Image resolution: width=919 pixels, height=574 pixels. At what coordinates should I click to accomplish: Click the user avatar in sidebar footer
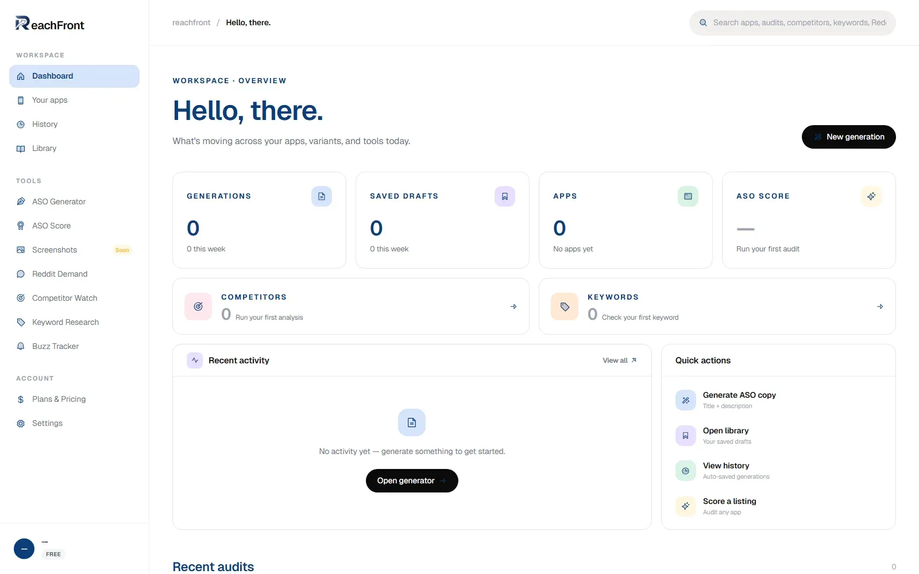[x=24, y=549]
